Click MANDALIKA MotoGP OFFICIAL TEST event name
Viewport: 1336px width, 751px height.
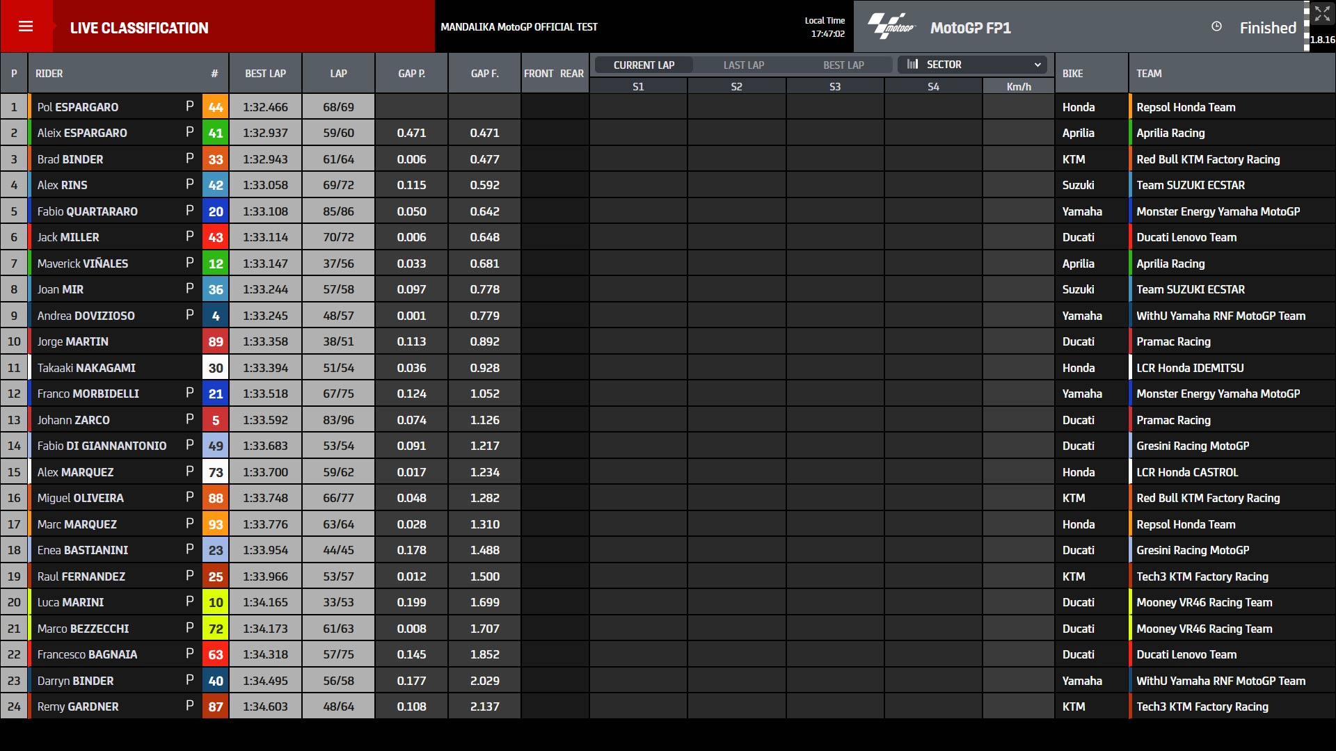519,26
